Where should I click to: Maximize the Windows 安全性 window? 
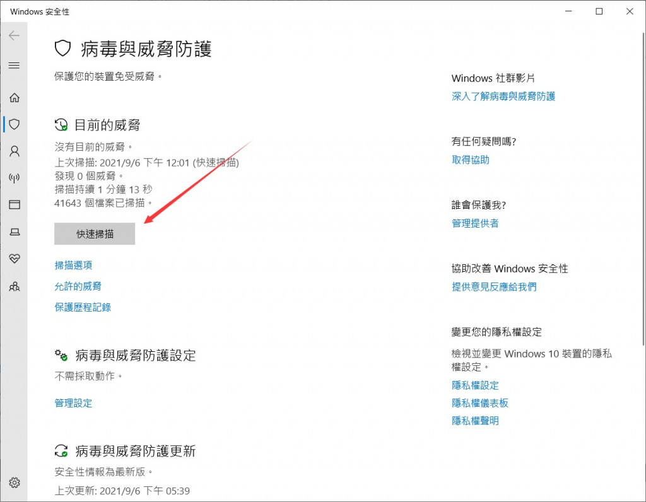coord(599,11)
